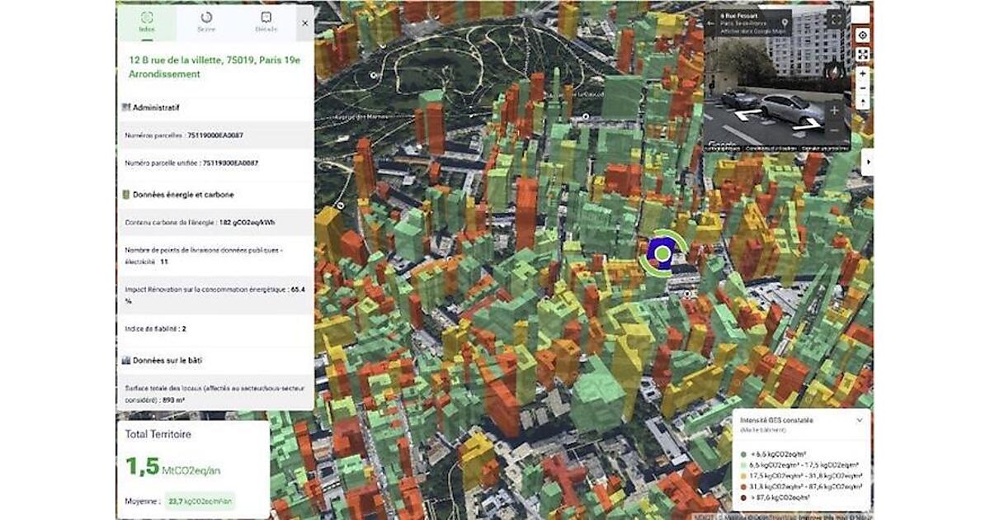Click the Street View location pin icon

[785, 22]
